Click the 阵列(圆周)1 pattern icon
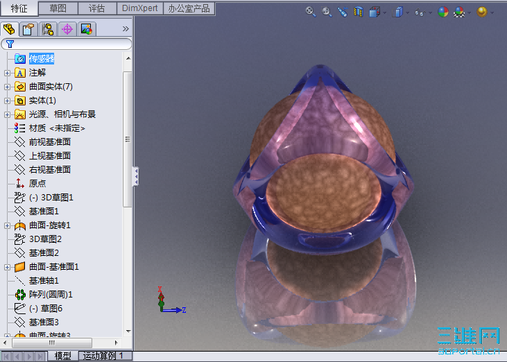 pos(20,295)
